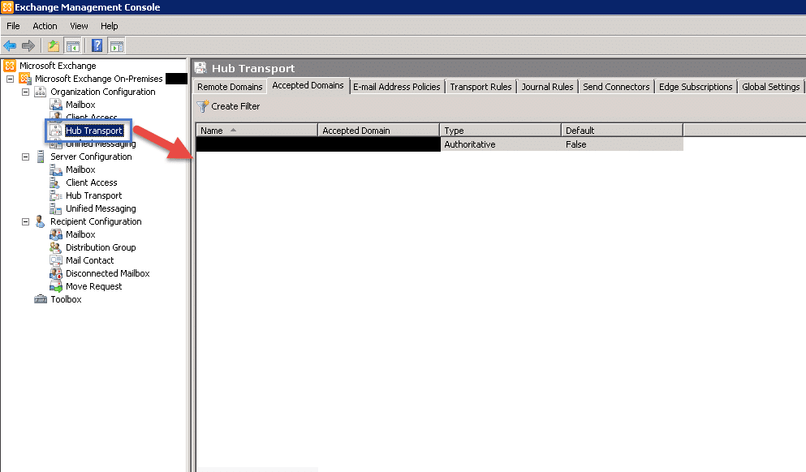Collapse the Recipient Configuration node
Image resolution: width=806 pixels, height=472 pixels.
click(x=25, y=222)
